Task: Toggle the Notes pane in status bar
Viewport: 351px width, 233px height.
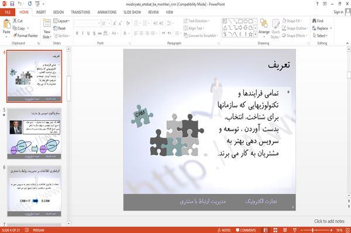Action: [224, 230]
